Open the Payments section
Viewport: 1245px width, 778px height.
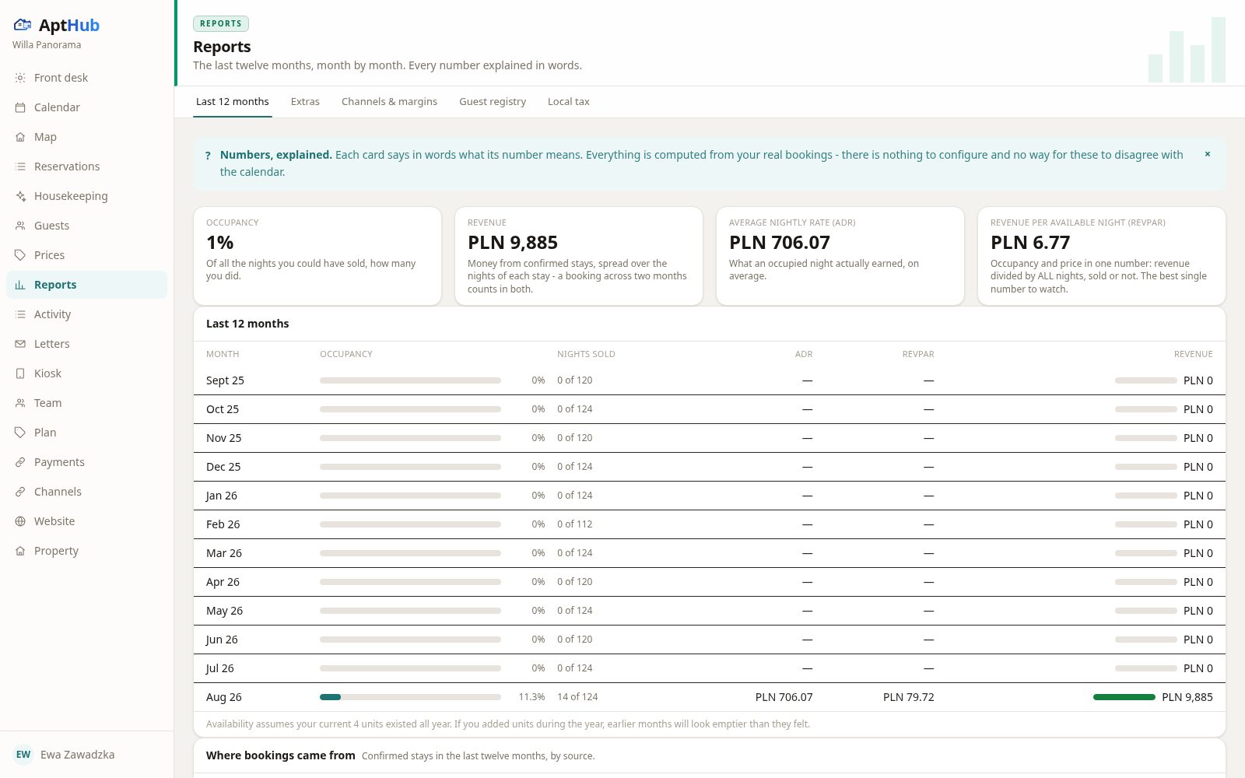[x=86, y=462]
